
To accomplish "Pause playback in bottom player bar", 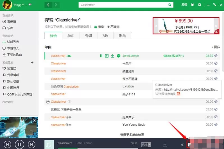I will click(x=19, y=145).
